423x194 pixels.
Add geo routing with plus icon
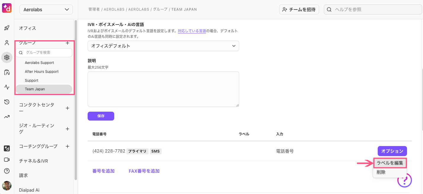(67, 129)
